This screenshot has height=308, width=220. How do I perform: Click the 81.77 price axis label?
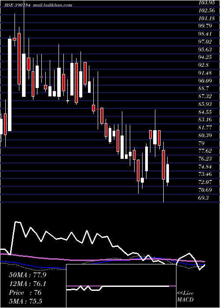pos(205,128)
